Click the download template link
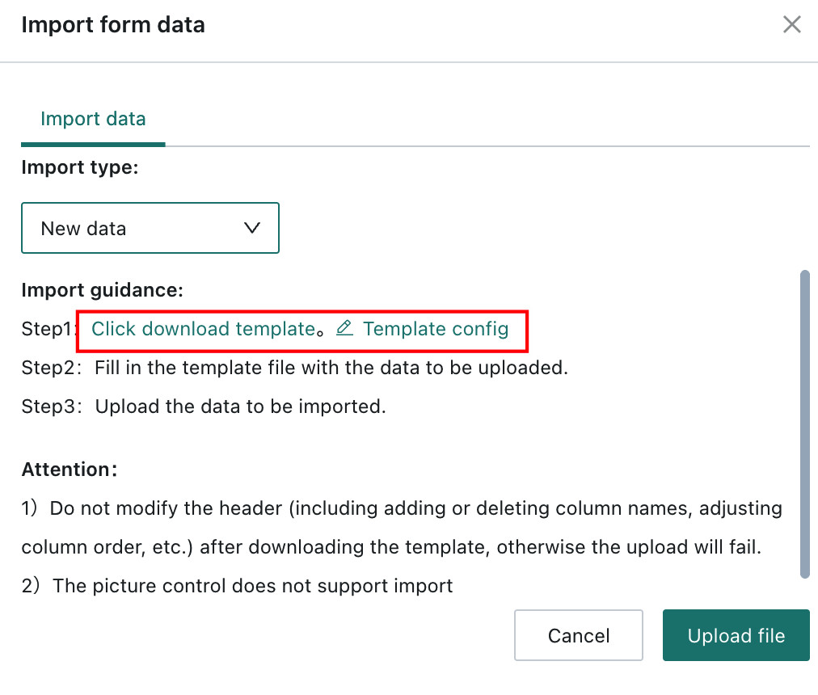 point(204,329)
